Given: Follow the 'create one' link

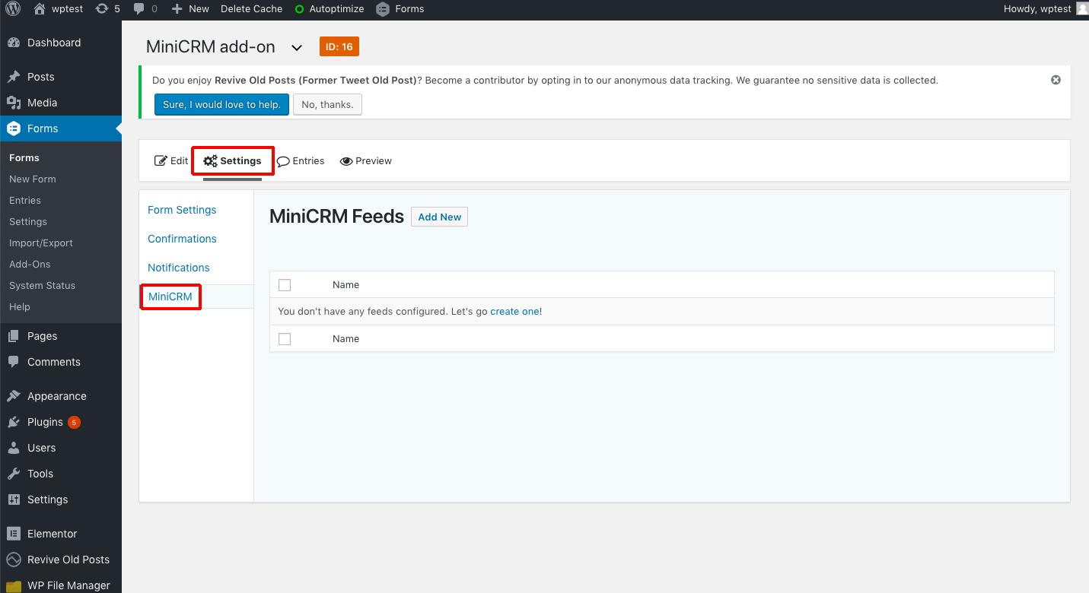Looking at the screenshot, I should coord(514,311).
